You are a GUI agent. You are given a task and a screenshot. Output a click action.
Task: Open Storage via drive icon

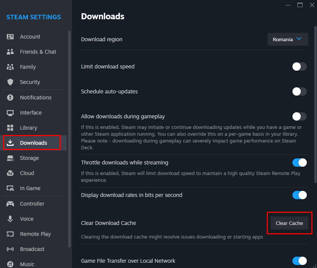(10, 158)
